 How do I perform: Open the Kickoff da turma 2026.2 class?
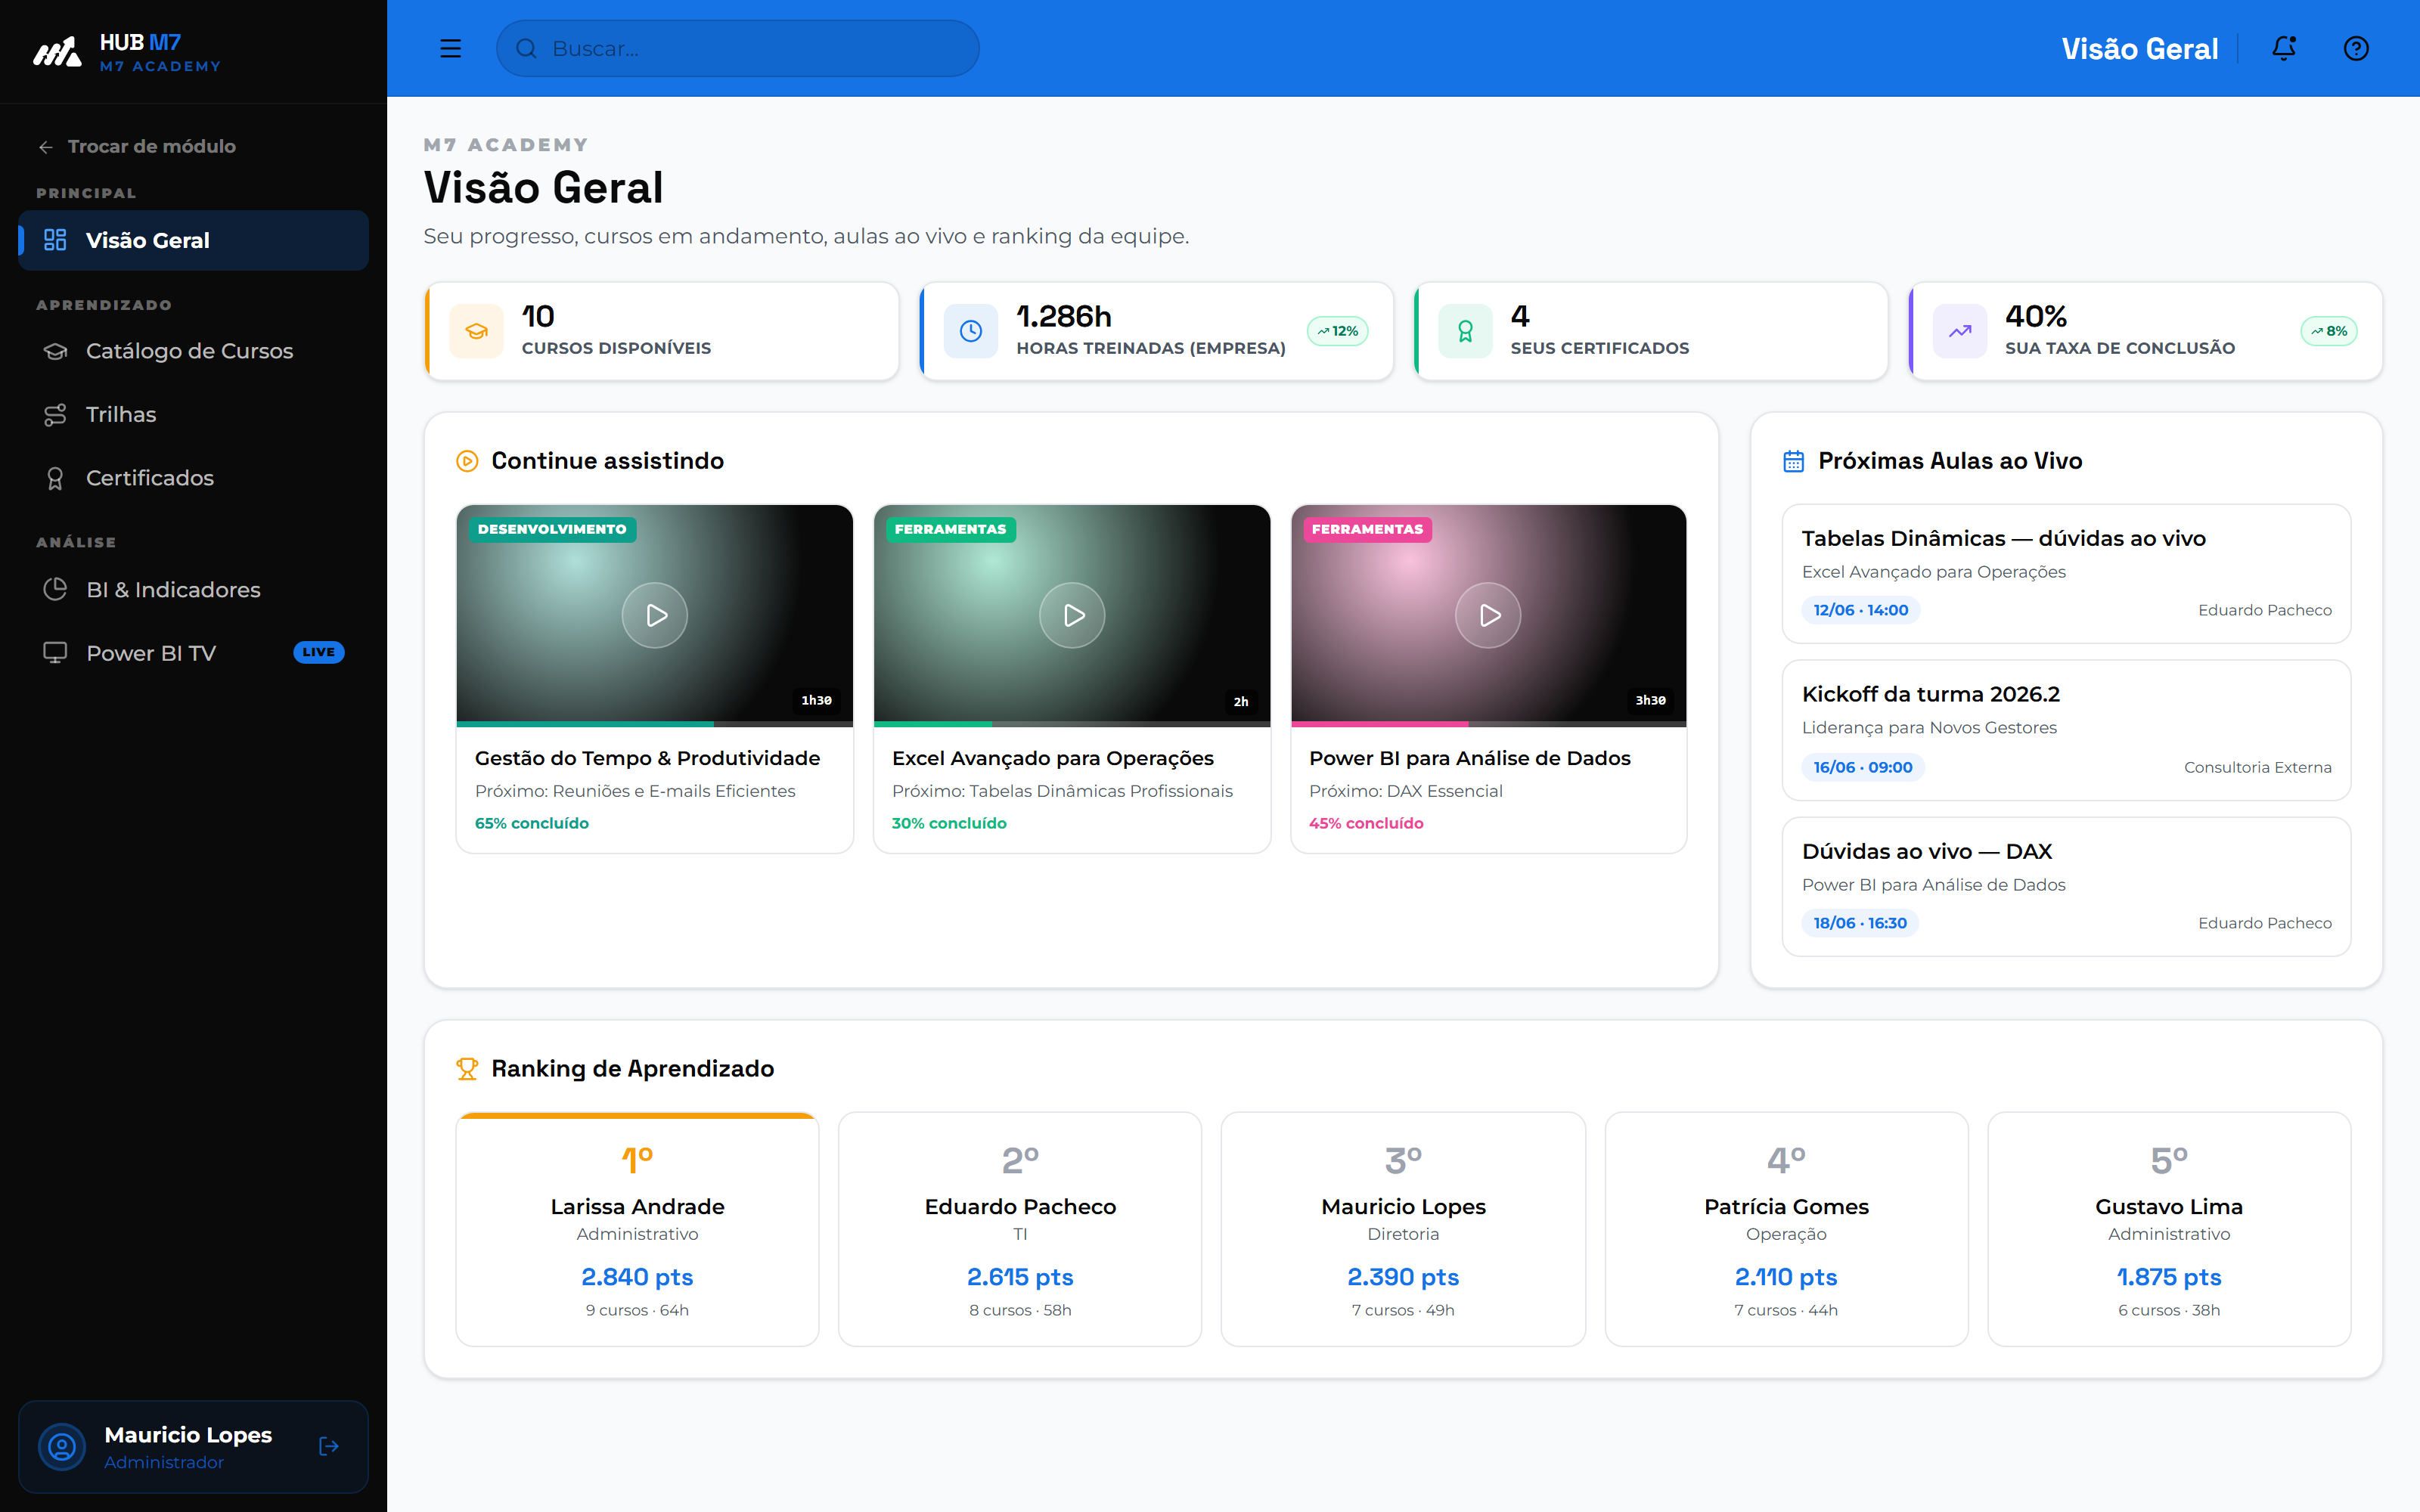pyautogui.click(x=2066, y=730)
